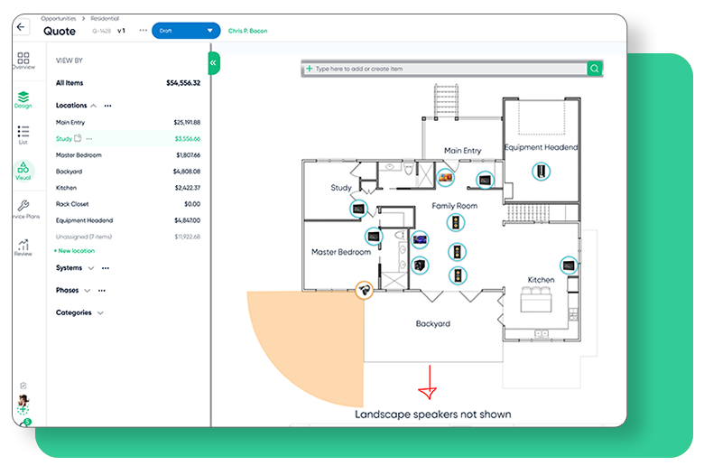
Task: Open the Locations more options menu
Action: click(107, 106)
